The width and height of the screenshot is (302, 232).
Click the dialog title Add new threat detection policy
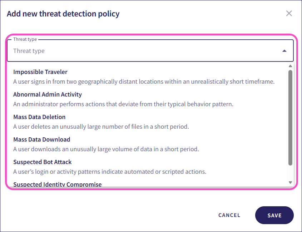[63, 14]
